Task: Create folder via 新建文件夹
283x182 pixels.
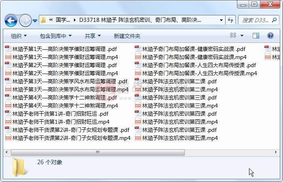Action: pos(127,36)
